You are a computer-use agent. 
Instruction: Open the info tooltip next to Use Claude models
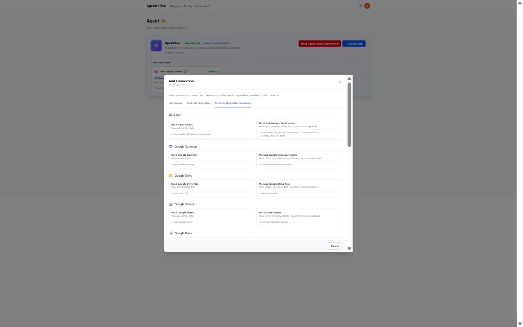coord(185,72)
